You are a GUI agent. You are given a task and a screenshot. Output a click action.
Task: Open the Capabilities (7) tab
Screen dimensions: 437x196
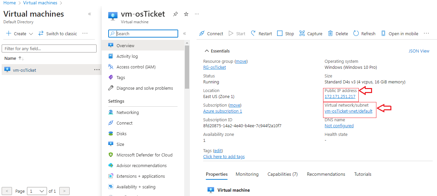(282, 174)
